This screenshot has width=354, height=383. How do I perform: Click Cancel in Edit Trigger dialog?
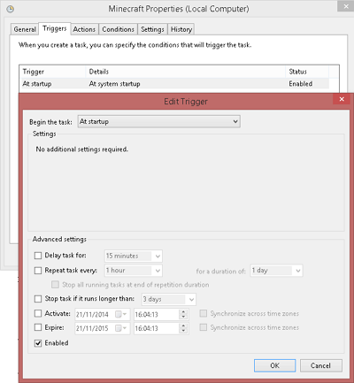[321, 365]
